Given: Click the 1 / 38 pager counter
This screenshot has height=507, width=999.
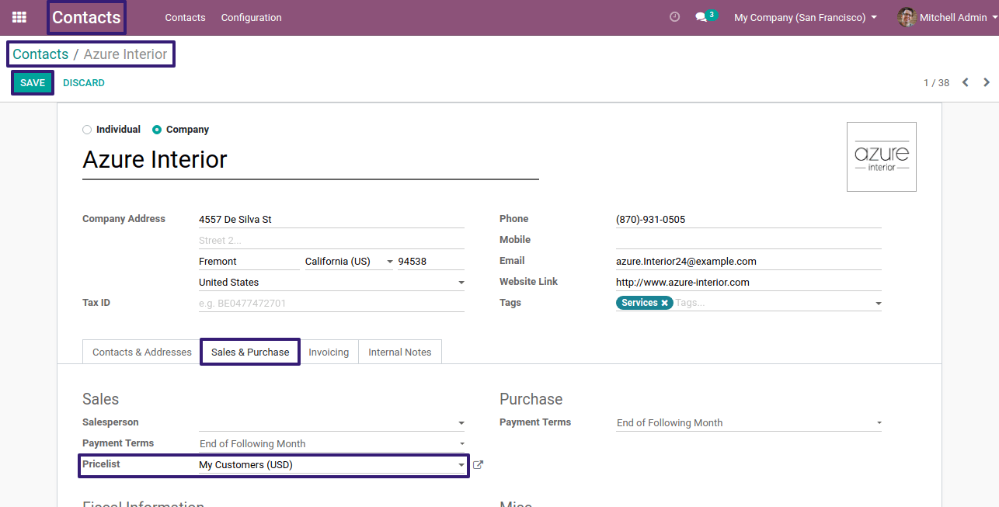Looking at the screenshot, I should [x=936, y=82].
